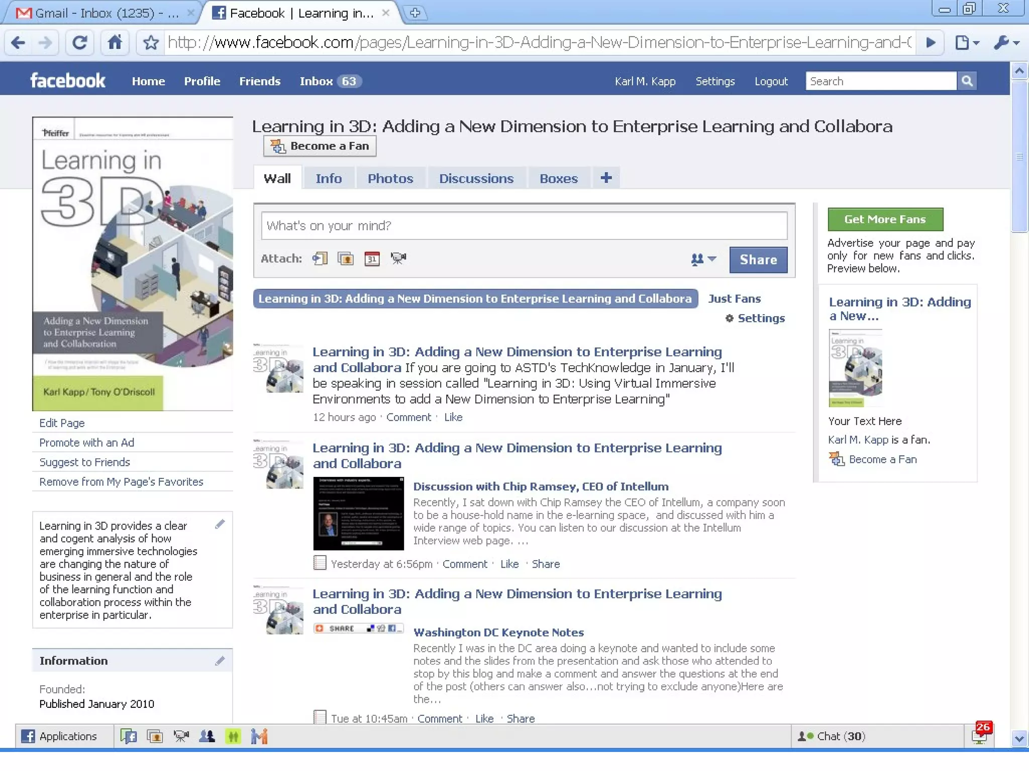Open the post audience privacy dropdown
1029x771 pixels.
point(703,259)
